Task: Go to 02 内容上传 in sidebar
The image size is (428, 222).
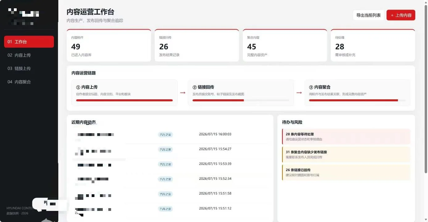Action: (29, 55)
